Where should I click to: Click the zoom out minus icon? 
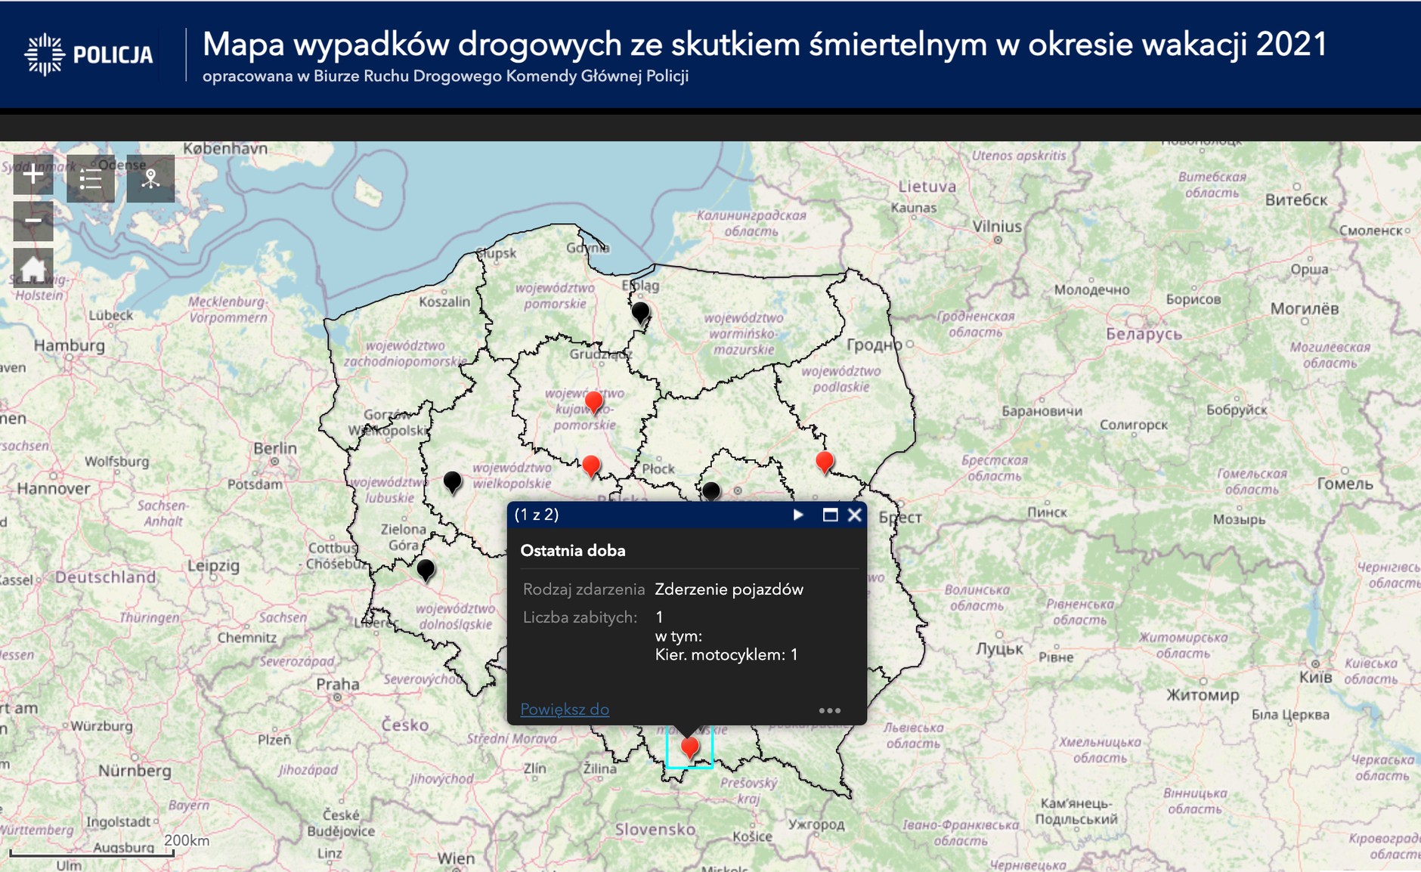32,221
